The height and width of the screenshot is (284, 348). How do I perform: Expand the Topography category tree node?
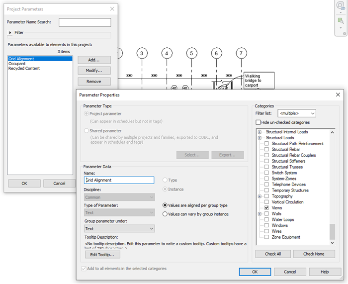(260, 196)
